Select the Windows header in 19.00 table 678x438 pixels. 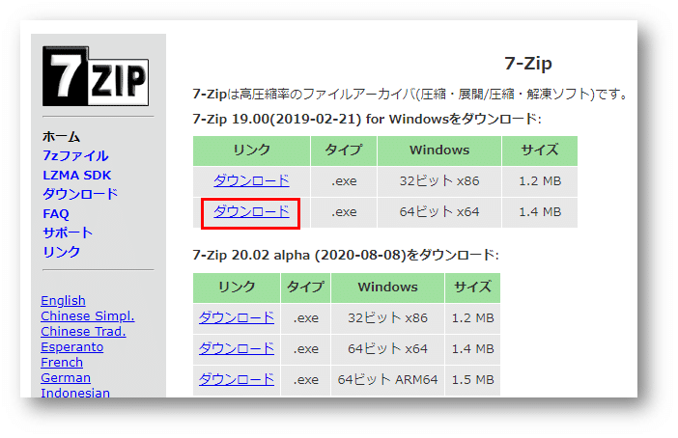pos(439,151)
